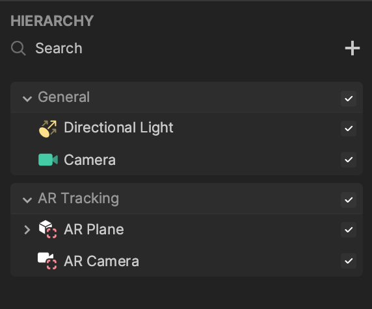Click the AR Plane cube icon

(48, 229)
